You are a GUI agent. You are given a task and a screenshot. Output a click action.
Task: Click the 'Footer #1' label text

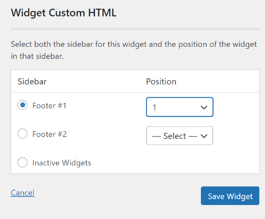(x=49, y=106)
